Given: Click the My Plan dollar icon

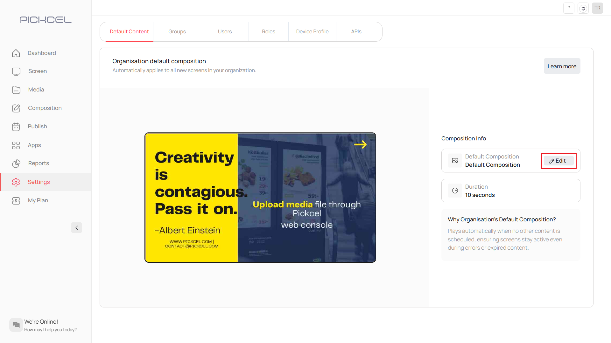Looking at the screenshot, I should point(16,201).
